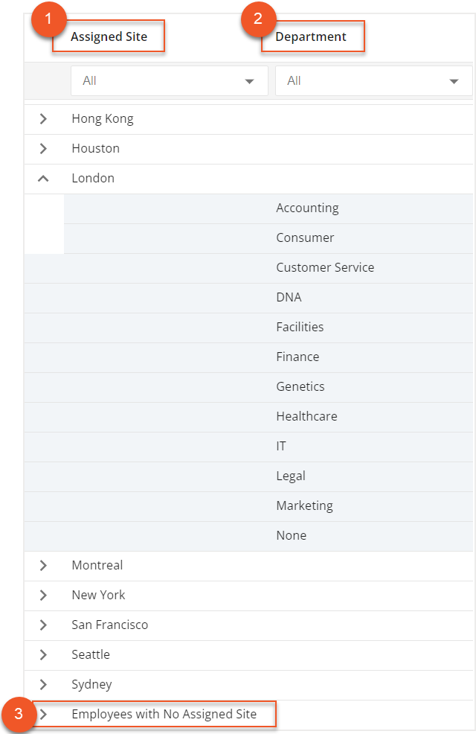Expand the Hong Kong site row
The height and width of the screenshot is (734, 476).
[43, 119]
